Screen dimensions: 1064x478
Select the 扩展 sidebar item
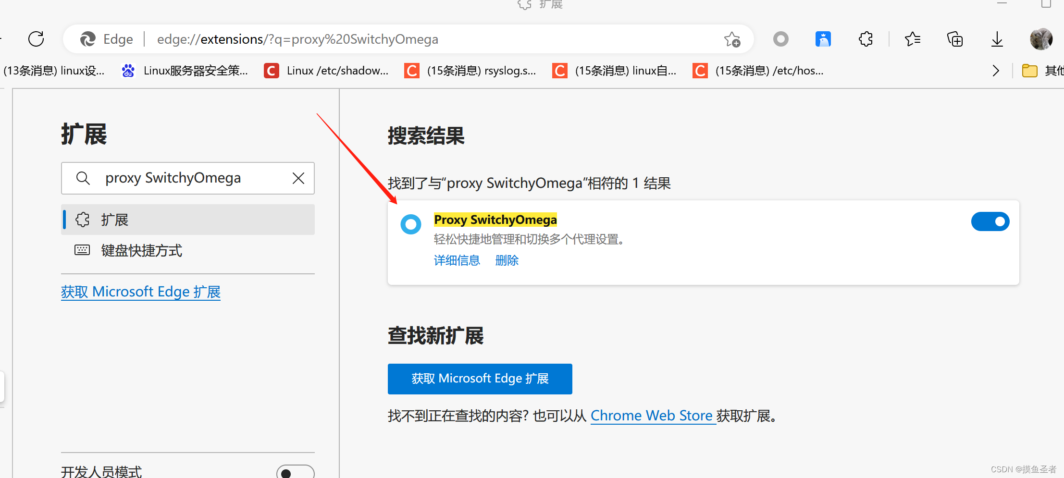click(x=188, y=220)
